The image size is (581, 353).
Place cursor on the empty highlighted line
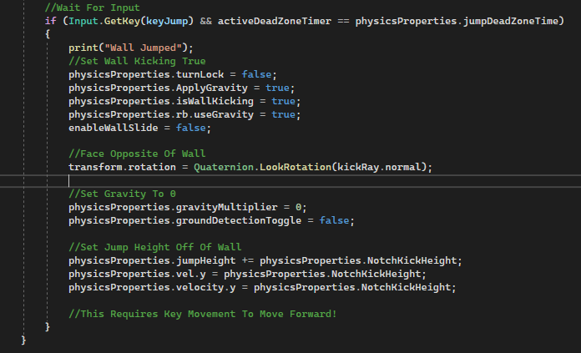pyautogui.click(x=290, y=181)
